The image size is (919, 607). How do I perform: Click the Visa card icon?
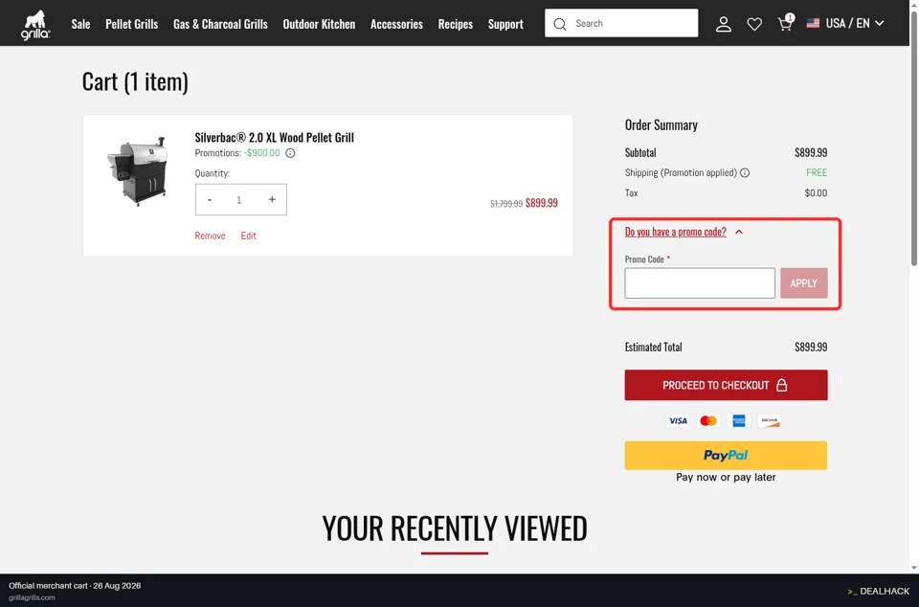coord(678,420)
